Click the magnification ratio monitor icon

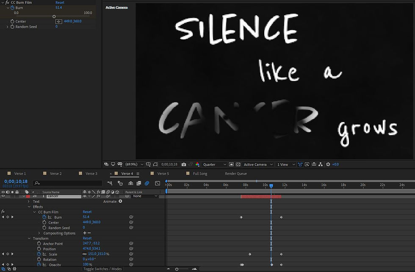pos(113,164)
